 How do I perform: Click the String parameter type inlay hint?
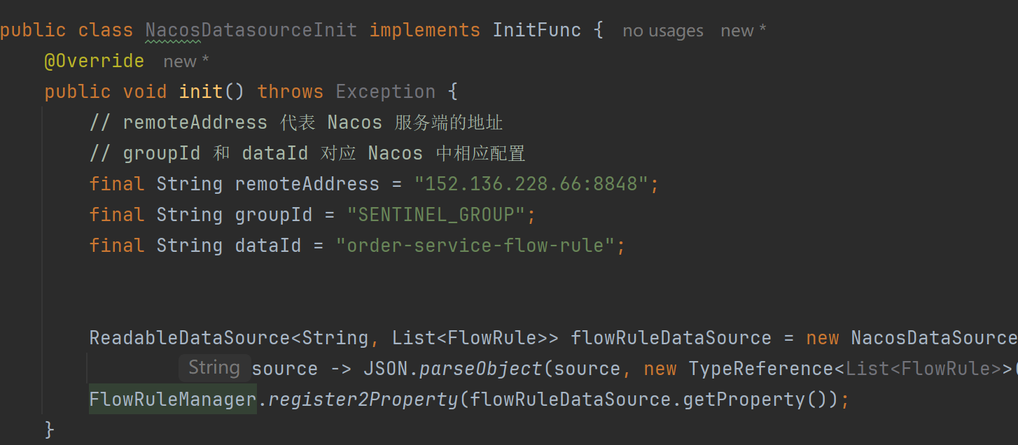click(x=214, y=368)
